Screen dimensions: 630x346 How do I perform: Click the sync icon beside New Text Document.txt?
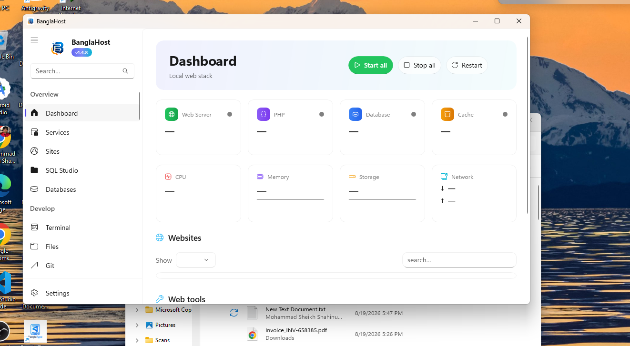click(x=234, y=313)
